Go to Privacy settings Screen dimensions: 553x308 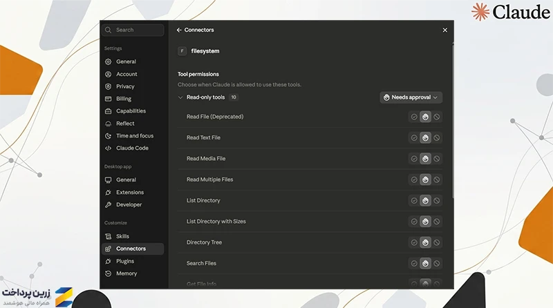[x=133, y=87]
